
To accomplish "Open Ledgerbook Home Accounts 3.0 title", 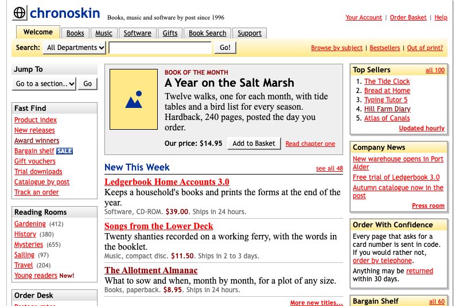I will point(167,182).
